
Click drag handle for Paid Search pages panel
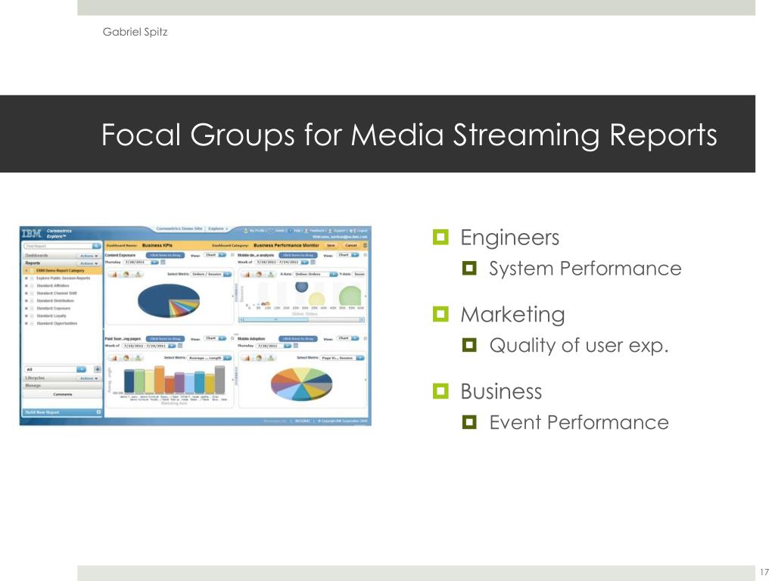[x=165, y=338]
